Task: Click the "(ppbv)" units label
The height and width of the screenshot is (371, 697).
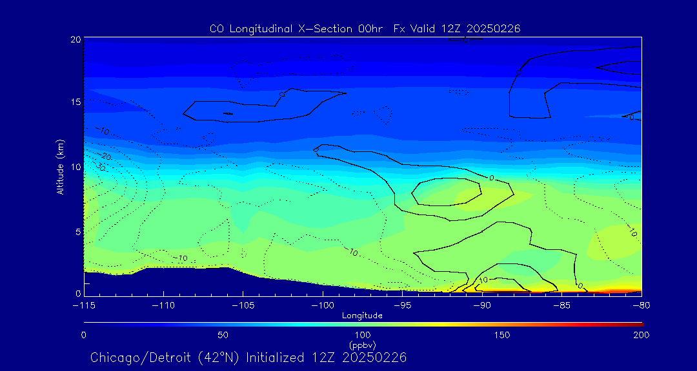Action: pyautogui.click(x=362, y=345)
